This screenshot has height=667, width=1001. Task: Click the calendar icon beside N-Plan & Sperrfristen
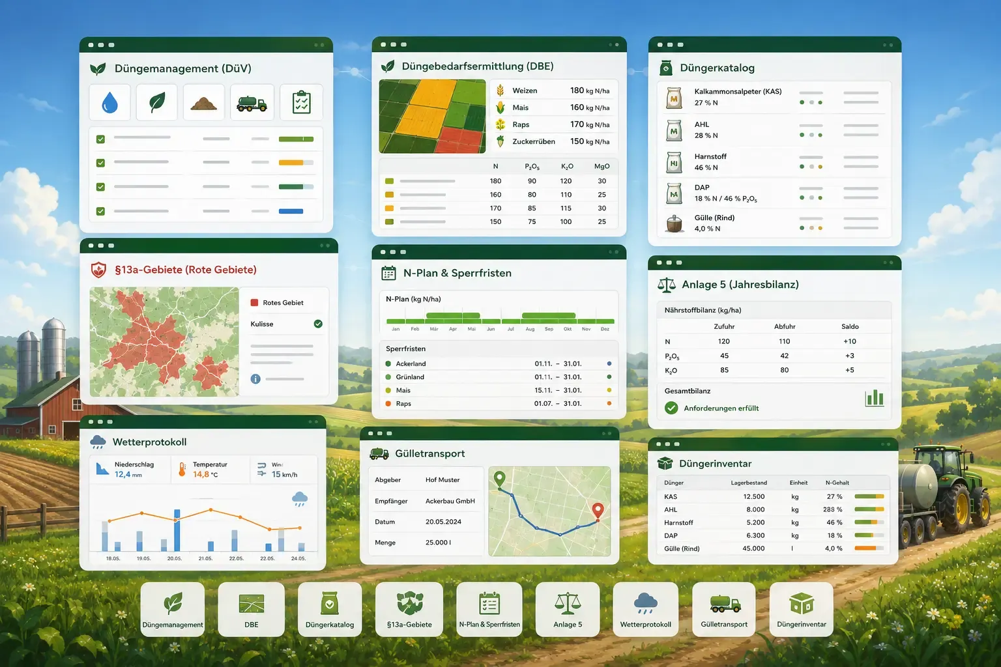[x=388, y=274]
